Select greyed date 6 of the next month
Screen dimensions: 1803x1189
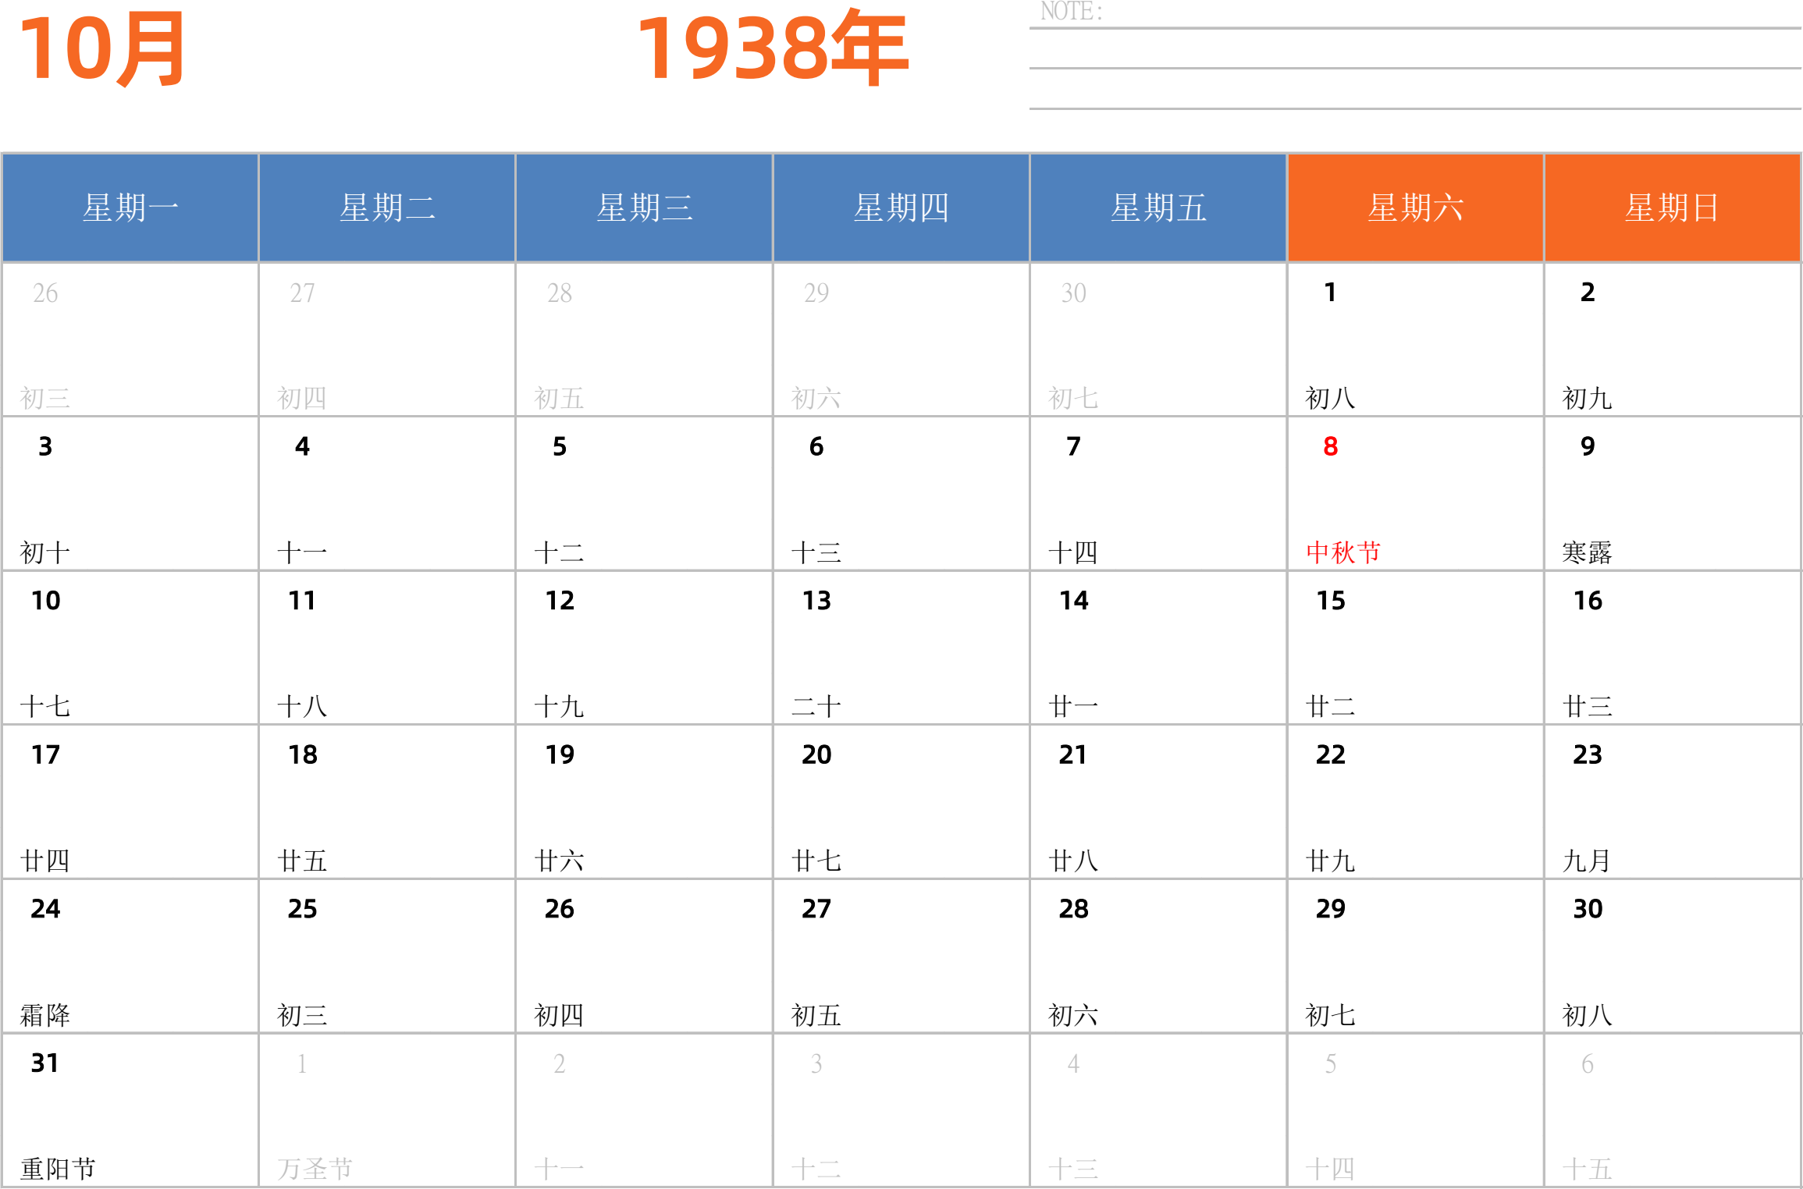tap(1587, 1063)
